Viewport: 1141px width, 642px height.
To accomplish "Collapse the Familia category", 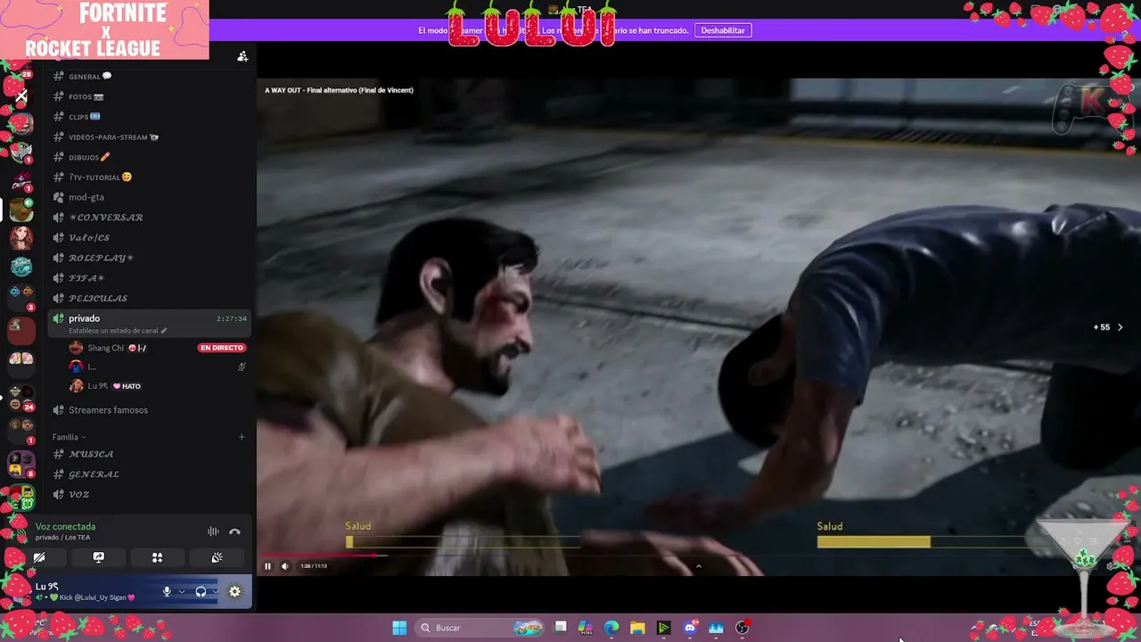I will coord(69,437).
